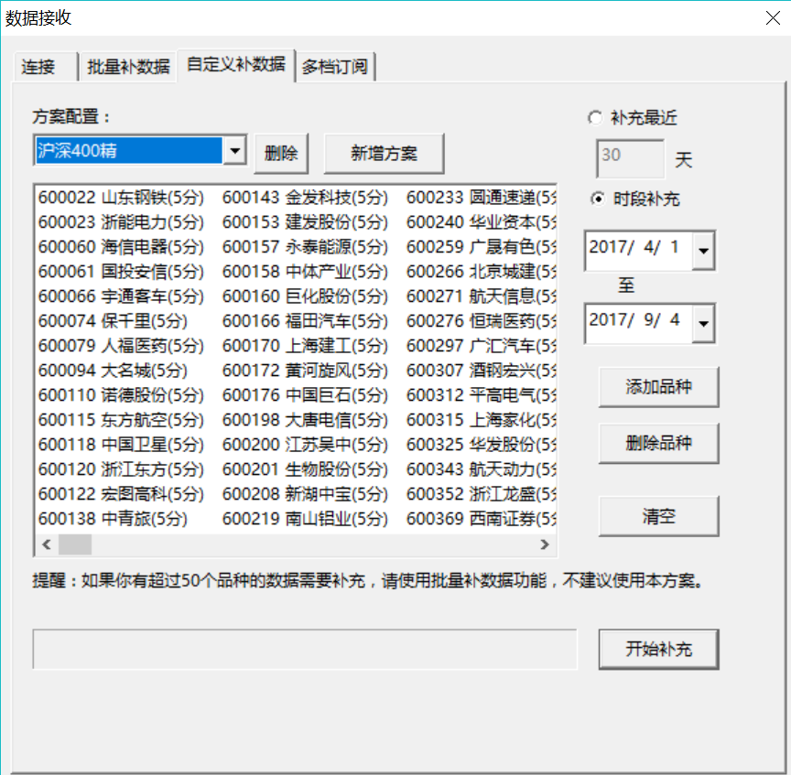Select list item 600170 上海建工(5分)
The height and width of the screenshot is (775, 791).
[305, 345]
